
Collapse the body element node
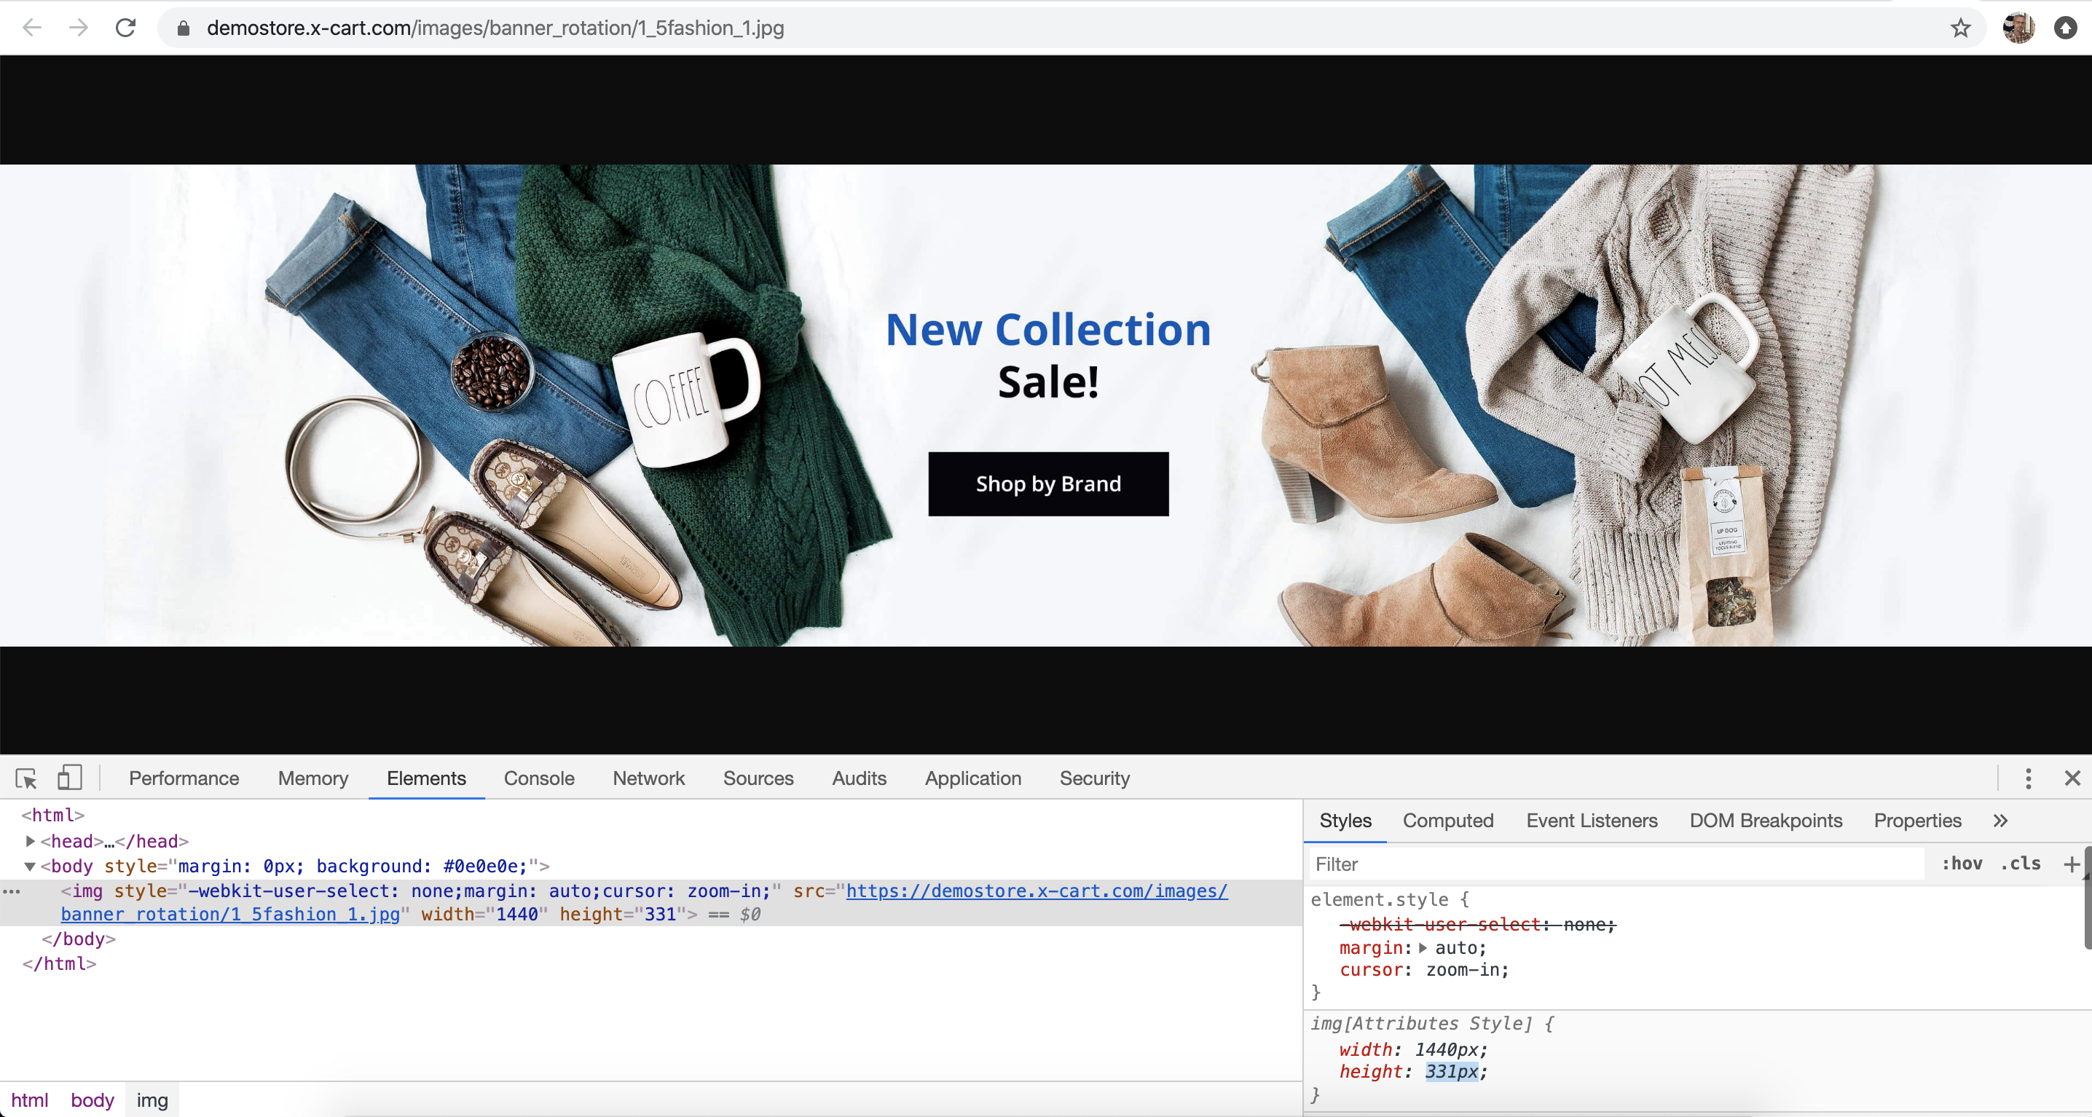point(30,867)
